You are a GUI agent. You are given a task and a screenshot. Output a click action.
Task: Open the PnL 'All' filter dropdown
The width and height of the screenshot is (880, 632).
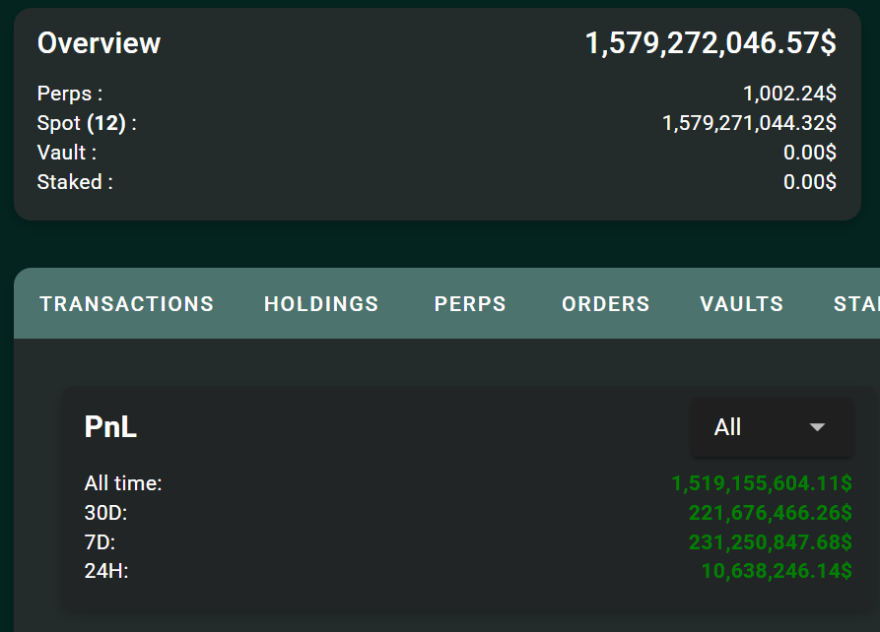coord(759,427)
